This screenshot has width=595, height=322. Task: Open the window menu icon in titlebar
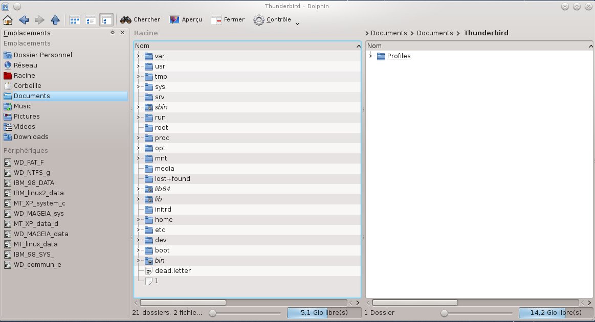pos(5,6)
